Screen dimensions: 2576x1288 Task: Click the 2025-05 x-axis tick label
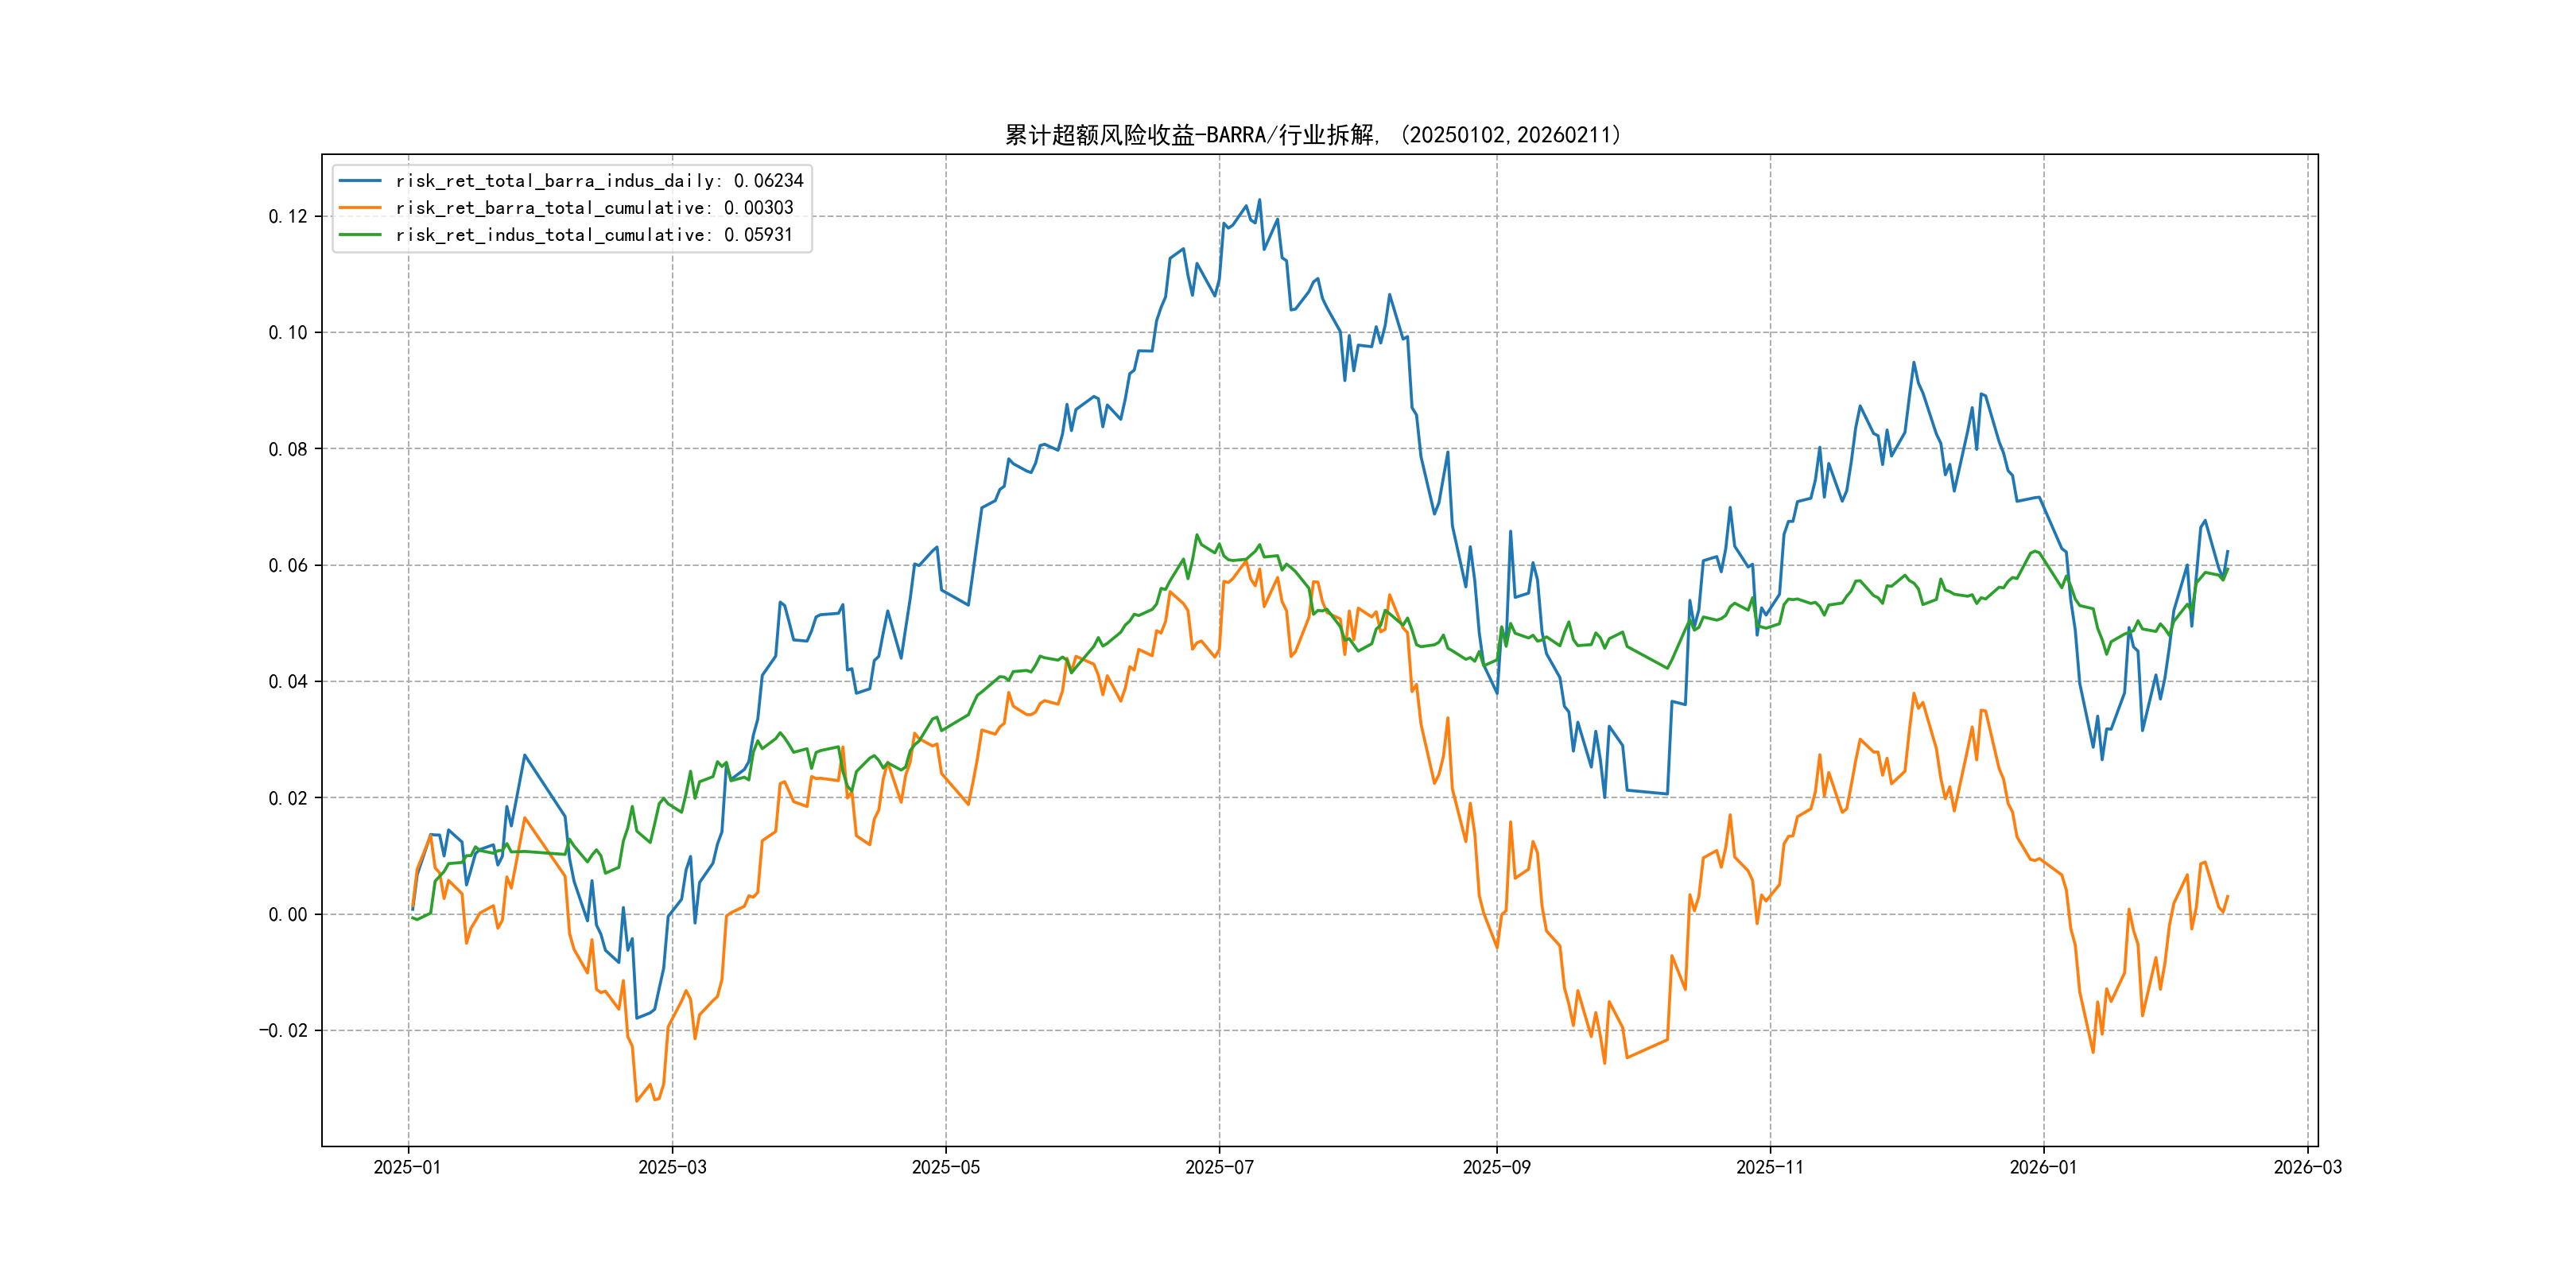(946, 1167)
